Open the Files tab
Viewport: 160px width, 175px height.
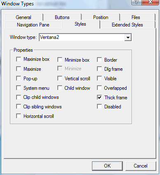click(136, 17)
